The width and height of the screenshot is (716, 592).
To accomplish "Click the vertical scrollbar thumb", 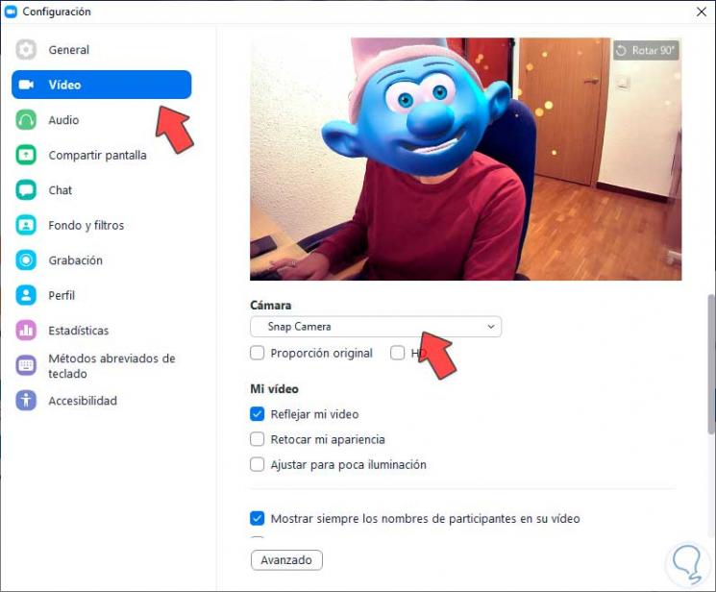I will click(x=711, y=364).
